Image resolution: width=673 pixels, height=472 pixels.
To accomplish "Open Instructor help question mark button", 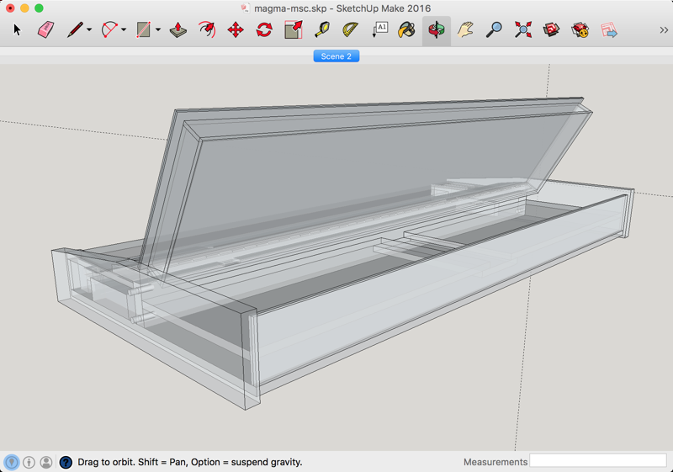I will coord(66,462).
